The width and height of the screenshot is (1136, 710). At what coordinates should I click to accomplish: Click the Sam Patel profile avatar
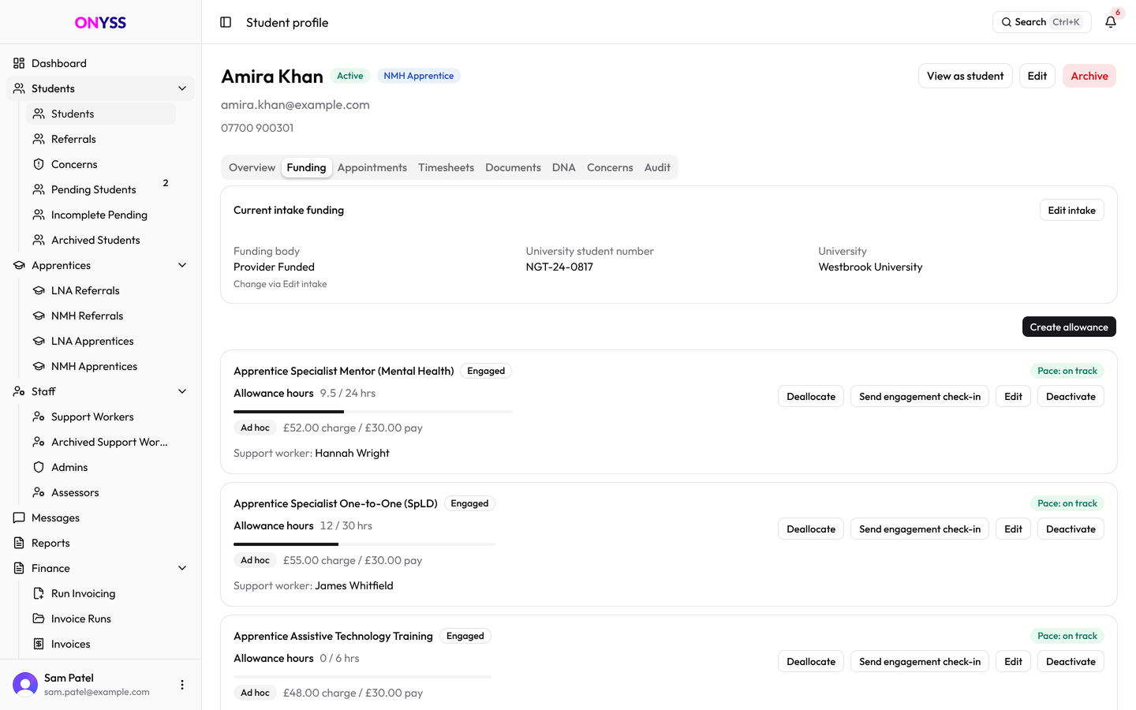click(25, 685)
